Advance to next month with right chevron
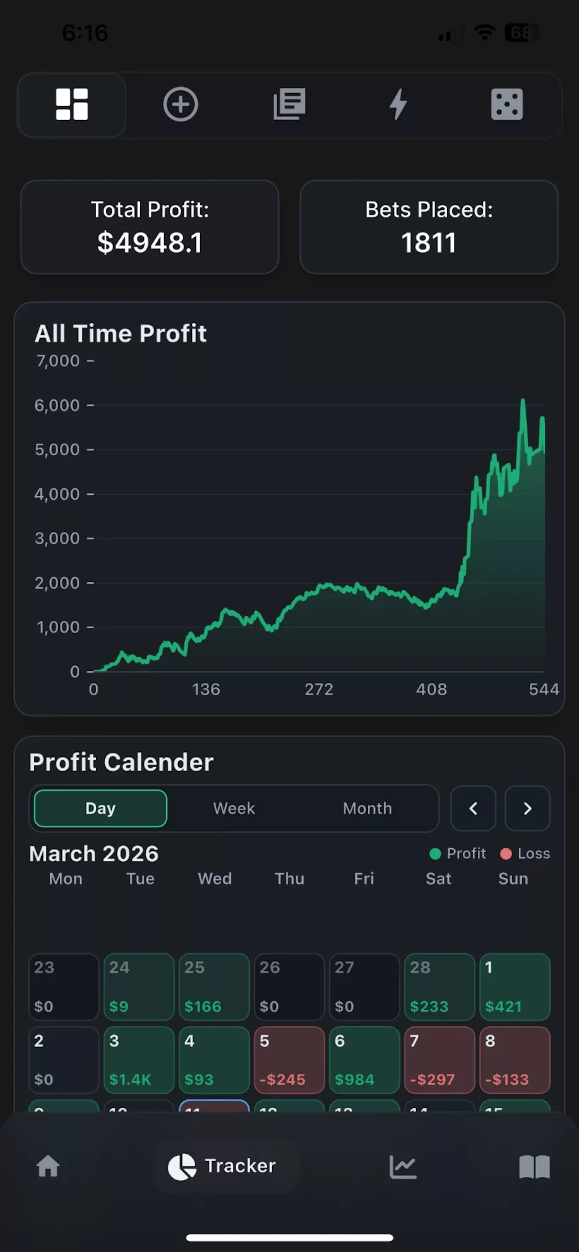The image size is (579, 1252). 528,808
